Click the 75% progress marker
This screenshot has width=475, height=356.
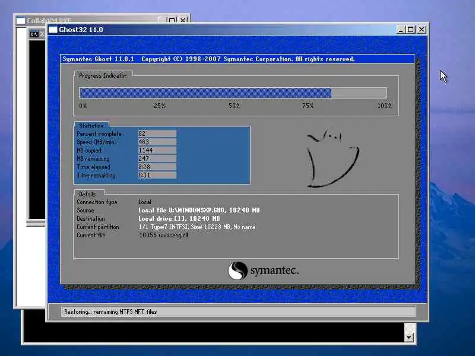308,106
